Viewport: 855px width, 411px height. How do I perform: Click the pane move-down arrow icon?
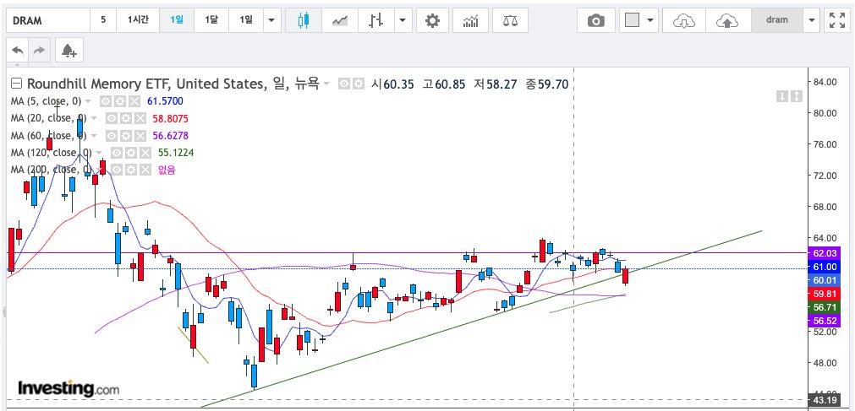coord(782,96)
